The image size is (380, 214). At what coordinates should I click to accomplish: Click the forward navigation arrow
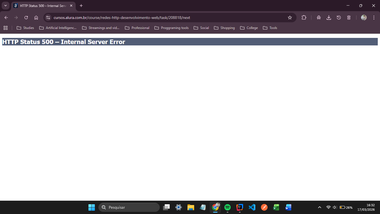click(16, 18)
